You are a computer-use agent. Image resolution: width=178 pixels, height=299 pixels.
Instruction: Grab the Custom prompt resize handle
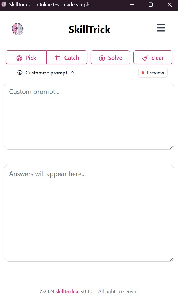click(172, 147)
